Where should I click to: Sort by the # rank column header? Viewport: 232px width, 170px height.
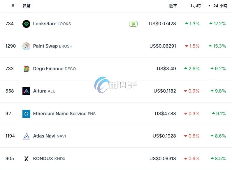[13, 6]
